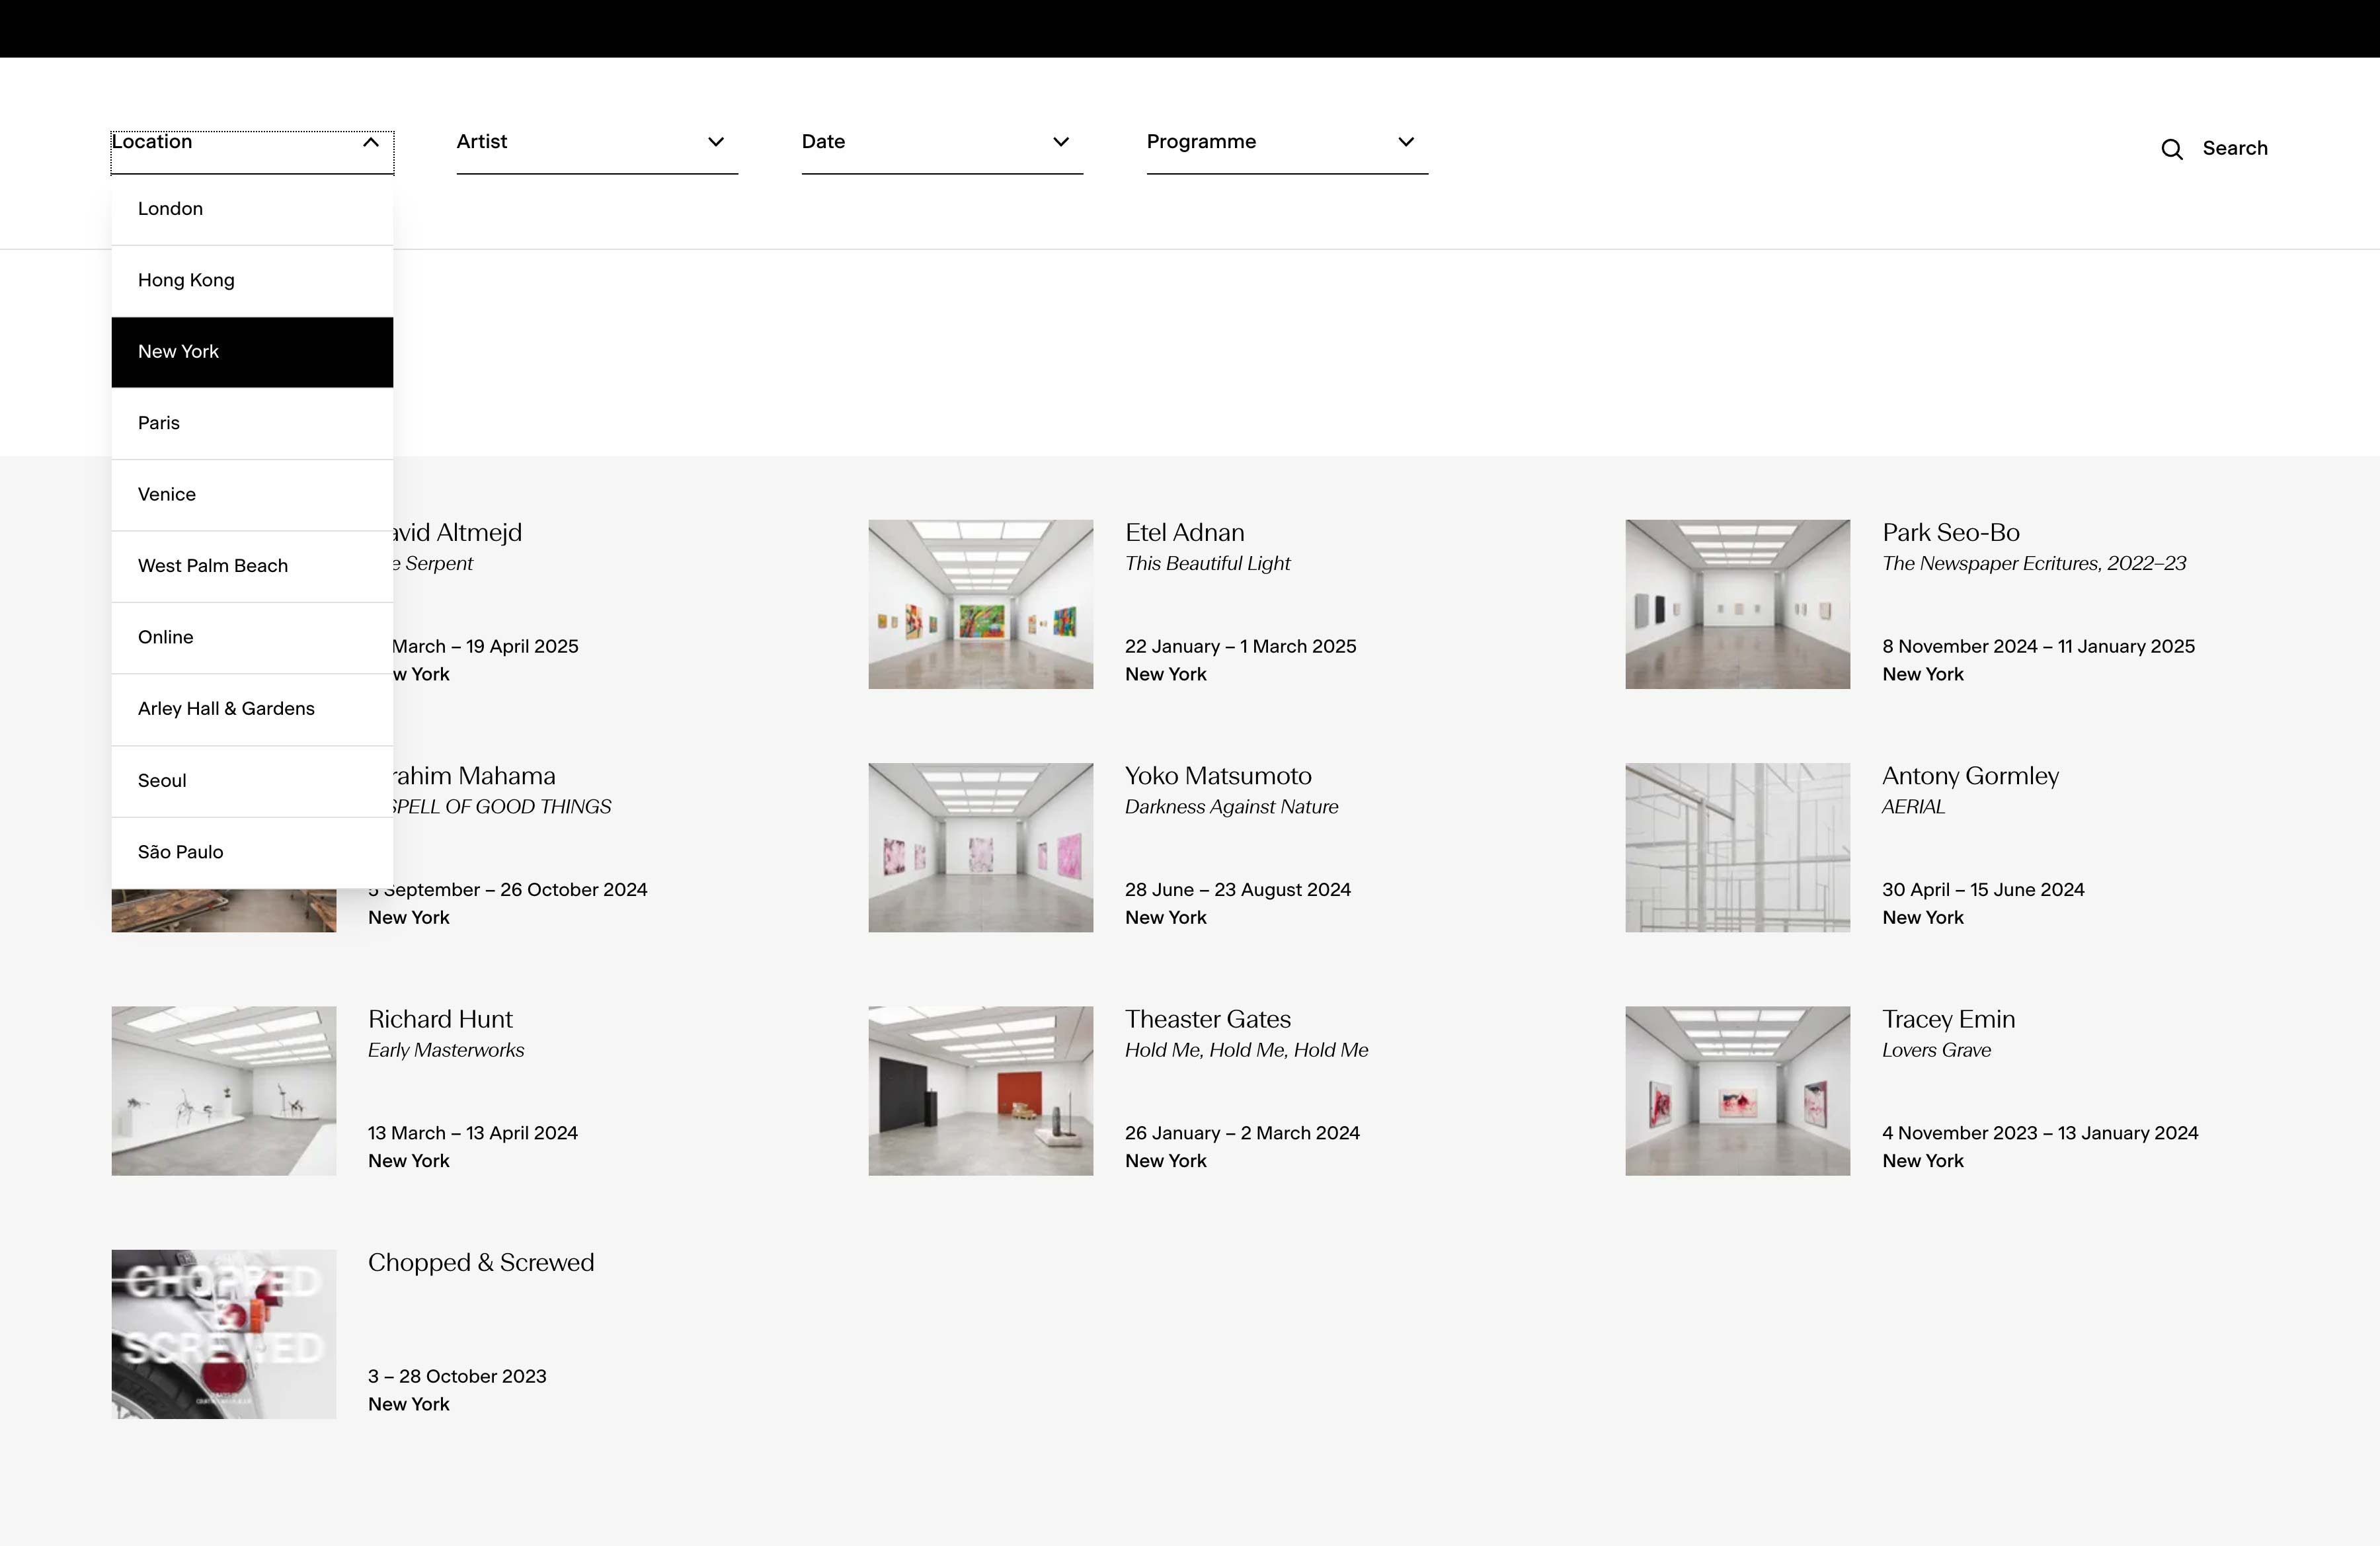Screen dimensions: 2380x1546
Task: Click the magnifying glass search icon
Action: [2171, 149]
